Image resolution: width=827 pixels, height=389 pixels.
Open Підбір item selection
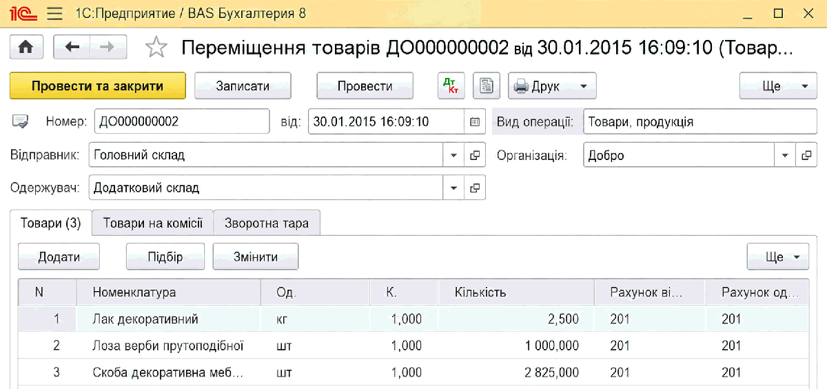coord(165,257)
